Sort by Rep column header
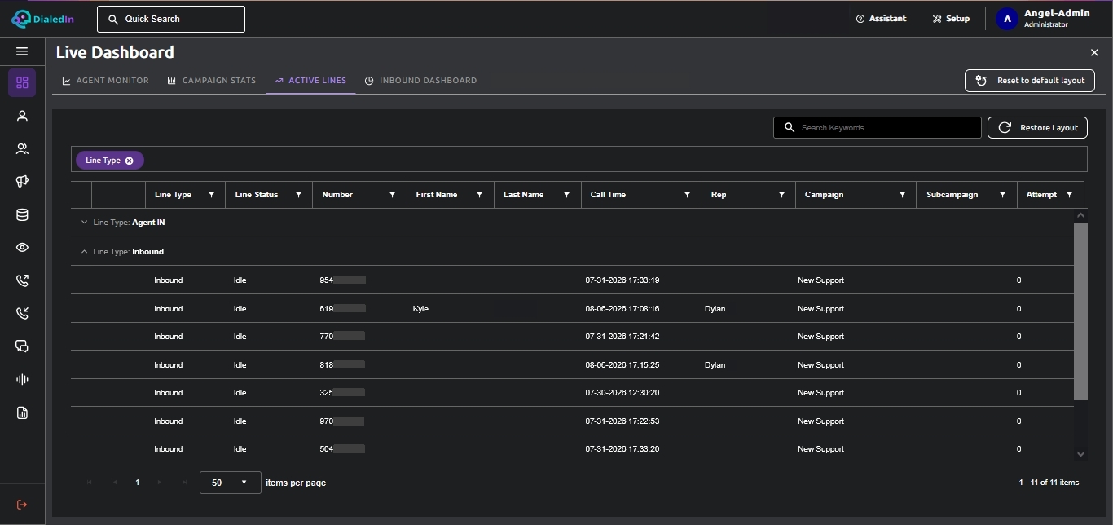The height and width of the screenshot is (525, 1113). [x=719, y=195]
